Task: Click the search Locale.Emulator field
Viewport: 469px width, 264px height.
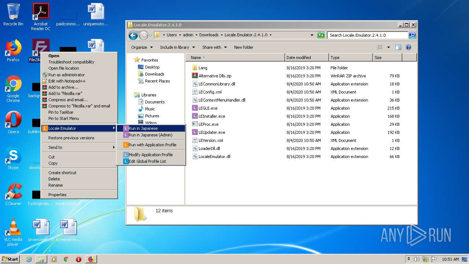Action: coord(368,35)
